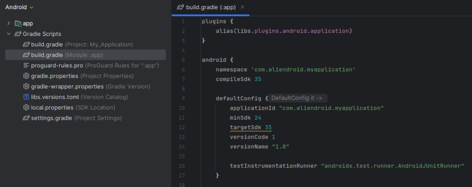Click the proguard-rules.pro file icon
The image size is (472, 187).
26,65
